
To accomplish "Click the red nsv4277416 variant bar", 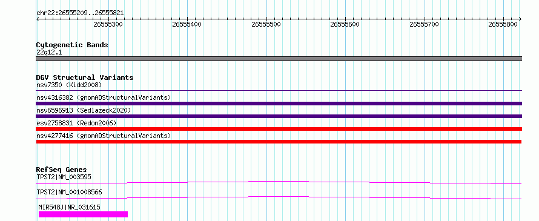I will 279,142.
